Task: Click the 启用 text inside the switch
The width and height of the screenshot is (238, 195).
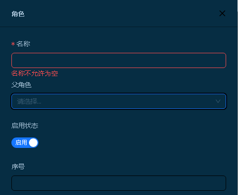Action: click(x=21, y=143)
